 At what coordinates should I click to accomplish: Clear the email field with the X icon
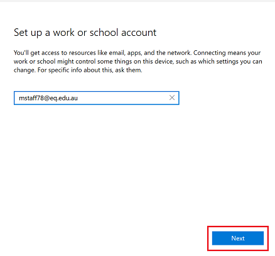(x=172, y=97)
